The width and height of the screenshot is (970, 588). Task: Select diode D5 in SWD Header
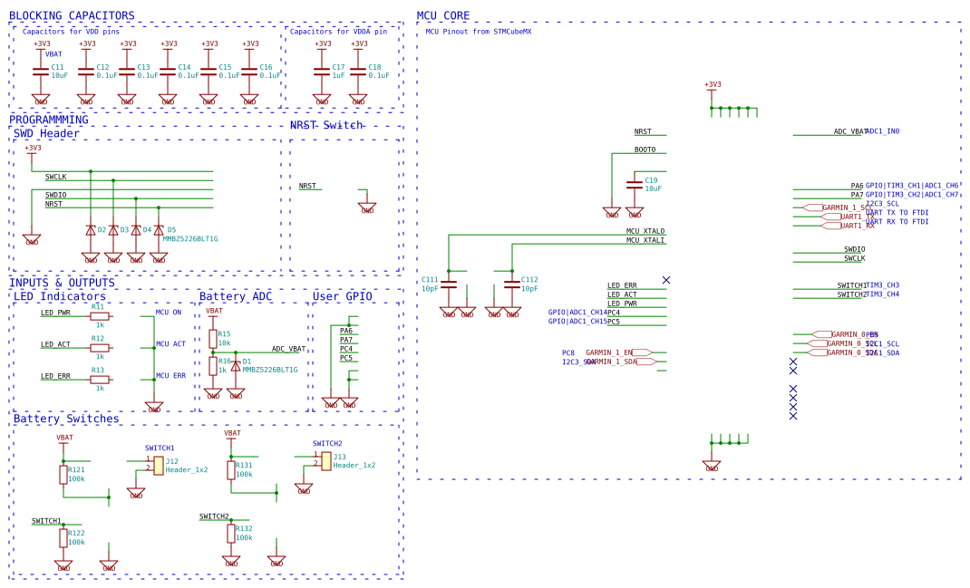point(159,230)
